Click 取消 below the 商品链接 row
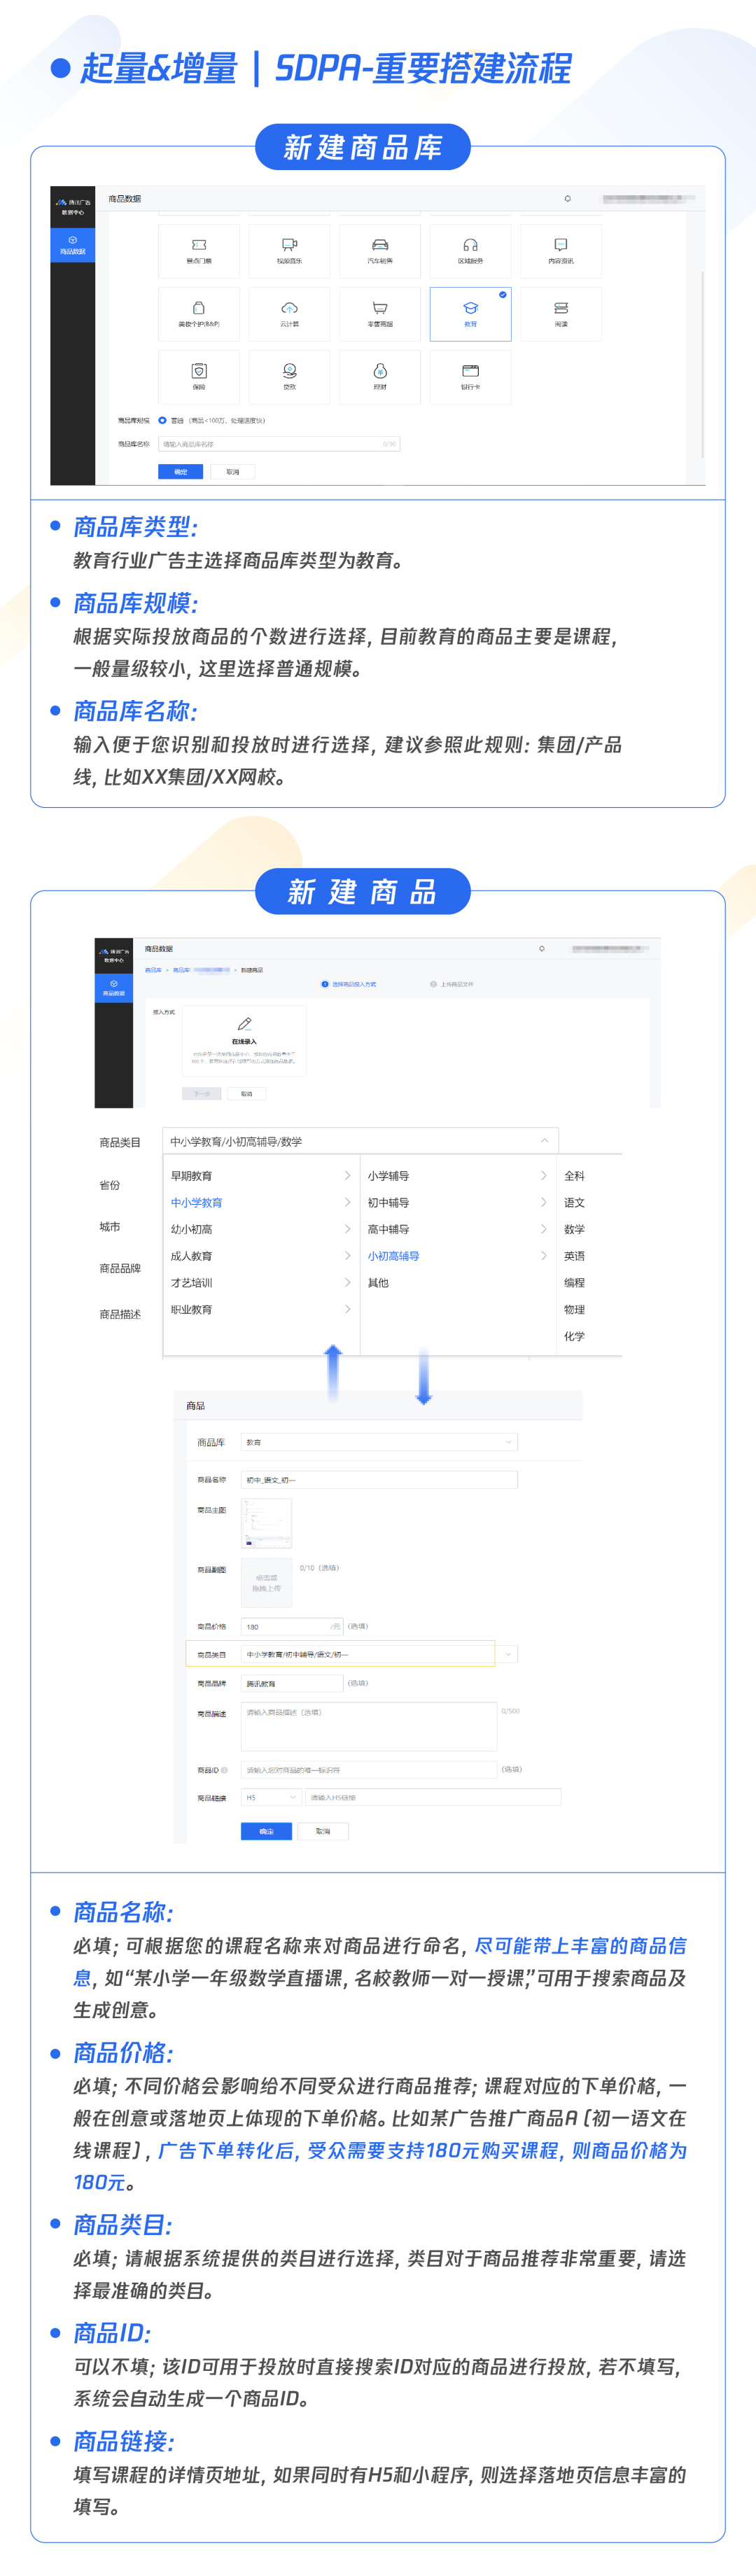This screenshot has height=2576, width=756. tap(323, 1831)
